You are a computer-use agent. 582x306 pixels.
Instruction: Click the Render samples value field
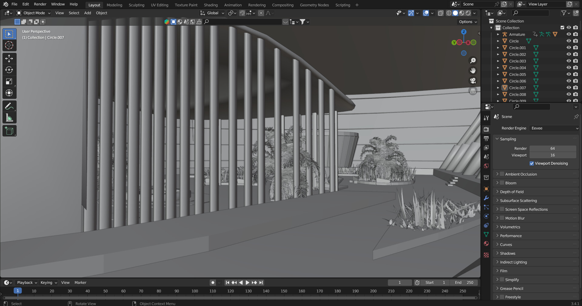point(552,149)
